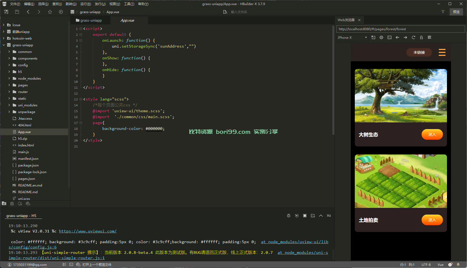
Task: Expand the common folder
Action: 9,52
